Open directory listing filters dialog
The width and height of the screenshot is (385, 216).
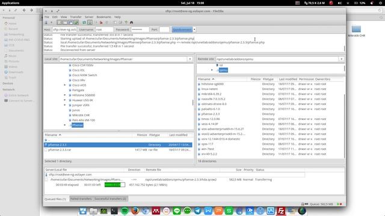(115, 23)
